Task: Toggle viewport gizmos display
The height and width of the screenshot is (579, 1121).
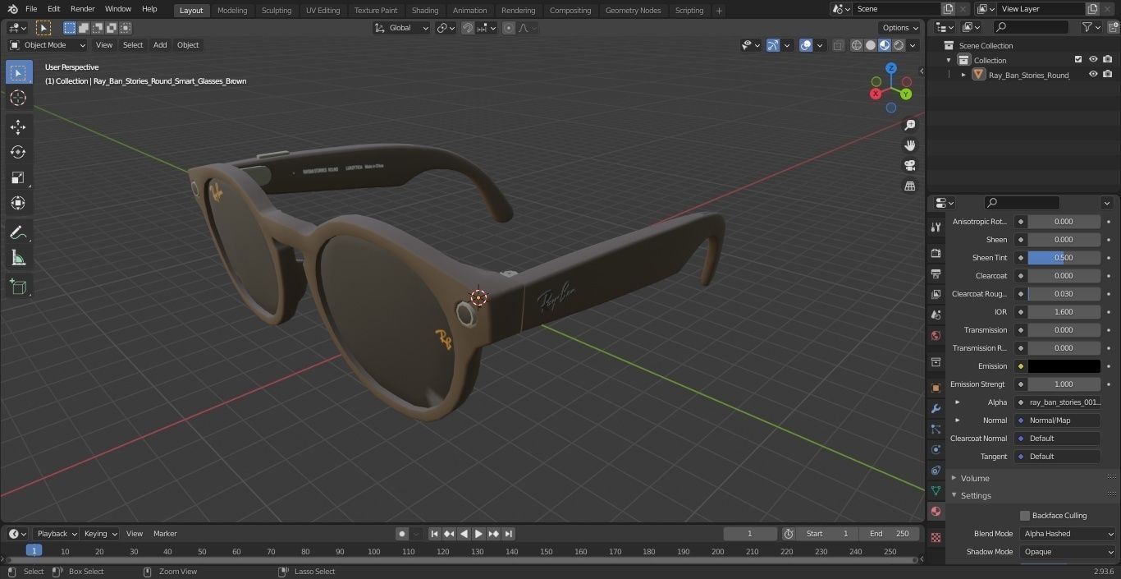Action: 772,45
